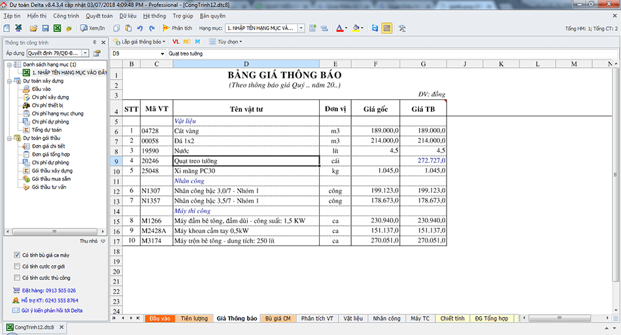Switch to the Tiên lượng sheet tab
Viewport: 621px width, 335px height.
(x=194, y=318)
